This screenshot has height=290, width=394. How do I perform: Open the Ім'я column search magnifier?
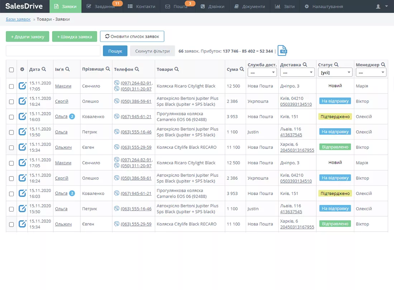pos(67,69)
